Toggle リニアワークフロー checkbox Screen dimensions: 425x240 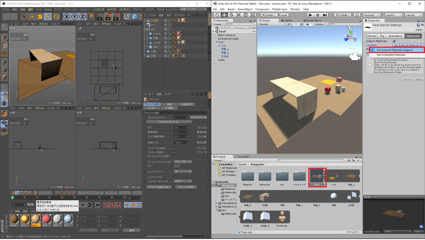tap(175, 177)
